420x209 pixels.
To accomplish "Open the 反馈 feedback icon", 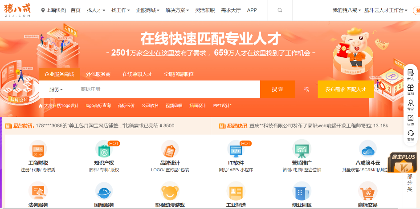I will click(410, 118).
